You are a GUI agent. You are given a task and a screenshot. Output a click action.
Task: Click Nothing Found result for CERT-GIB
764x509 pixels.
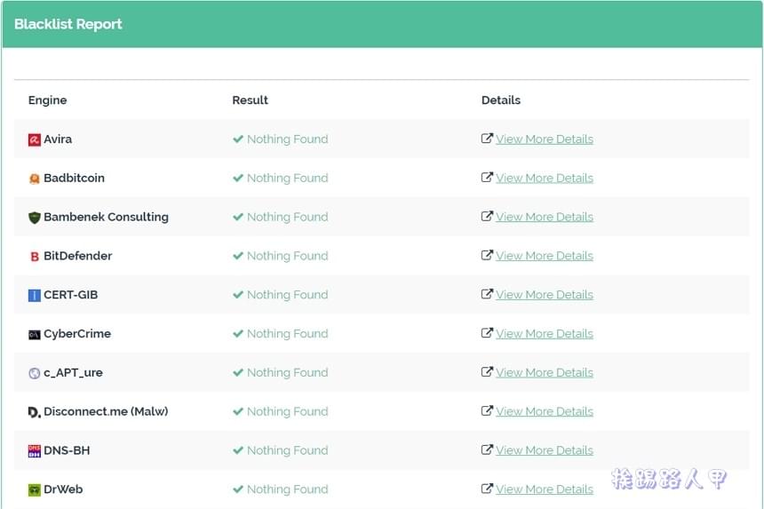tap(288, 295)
